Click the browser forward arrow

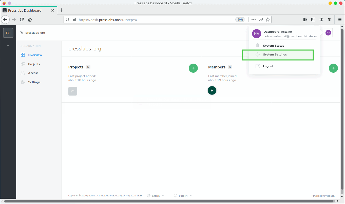click(14, 20)
